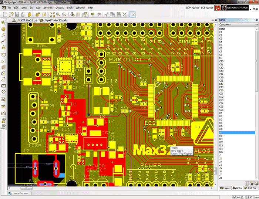Click the Rel coordinate mode in status bar
This screenshot has height=199, width=259.
[234, 198]
